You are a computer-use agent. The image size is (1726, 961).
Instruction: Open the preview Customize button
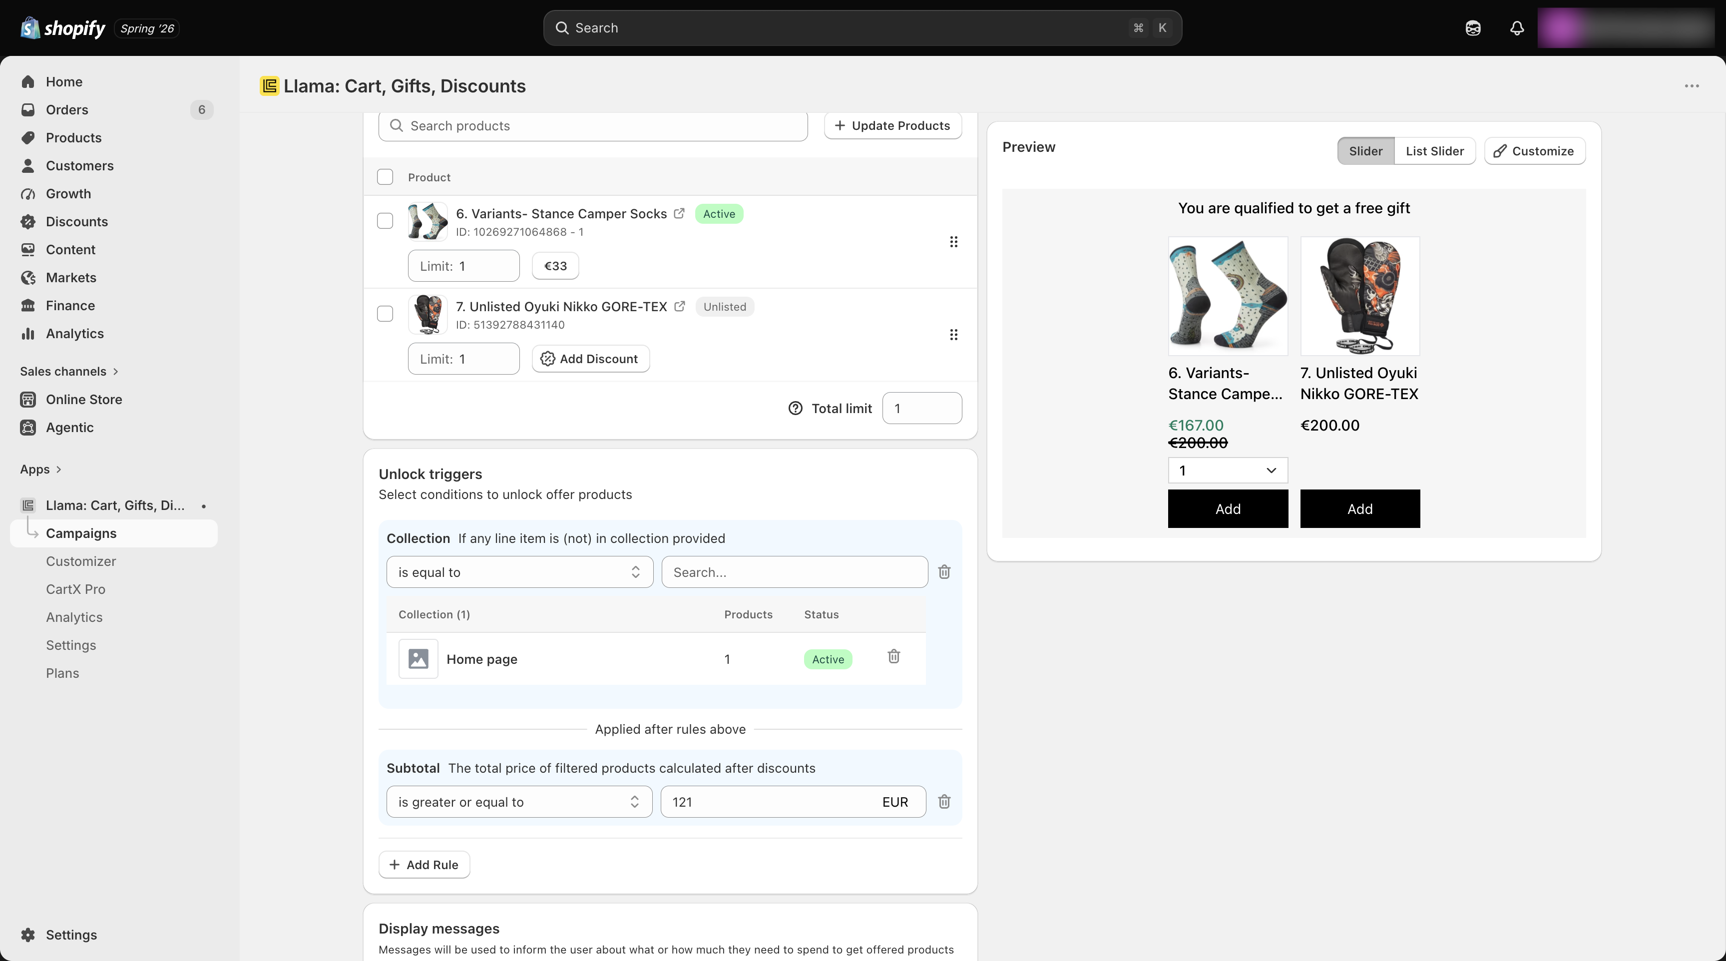pos(1534,151)
